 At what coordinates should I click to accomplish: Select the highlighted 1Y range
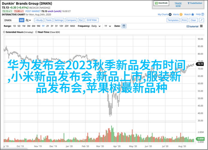[x=43, y=26]
